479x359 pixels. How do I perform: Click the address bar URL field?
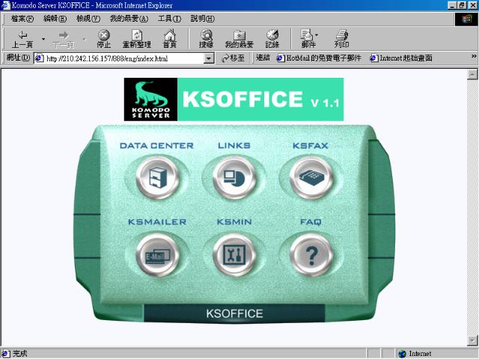pyautogui.click(x=120, y=58)
